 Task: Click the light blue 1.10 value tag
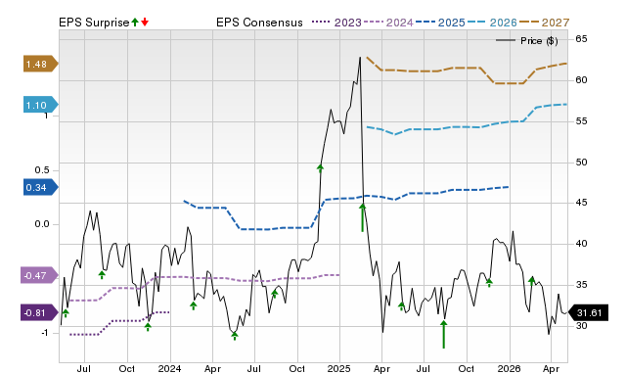tap(41, 105)
